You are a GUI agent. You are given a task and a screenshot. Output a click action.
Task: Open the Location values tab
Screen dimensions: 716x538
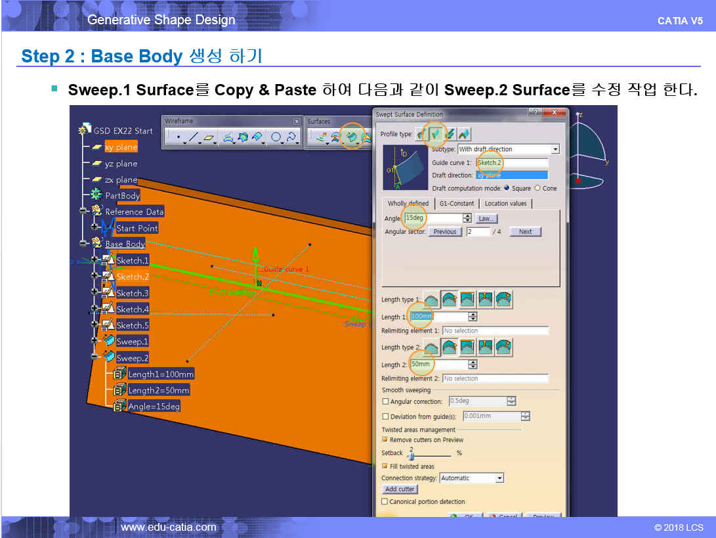point(505,204)
